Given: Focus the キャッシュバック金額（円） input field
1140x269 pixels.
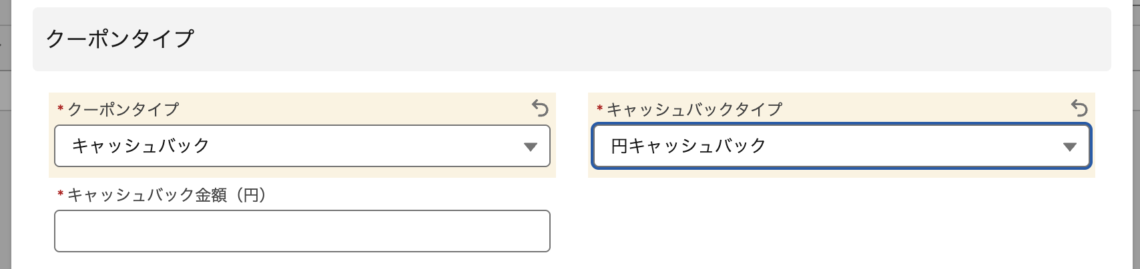Looking at the screenshot, I should [302, 231].
